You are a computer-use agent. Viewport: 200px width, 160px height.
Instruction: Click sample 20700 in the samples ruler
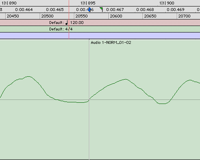tap(184, 16)
